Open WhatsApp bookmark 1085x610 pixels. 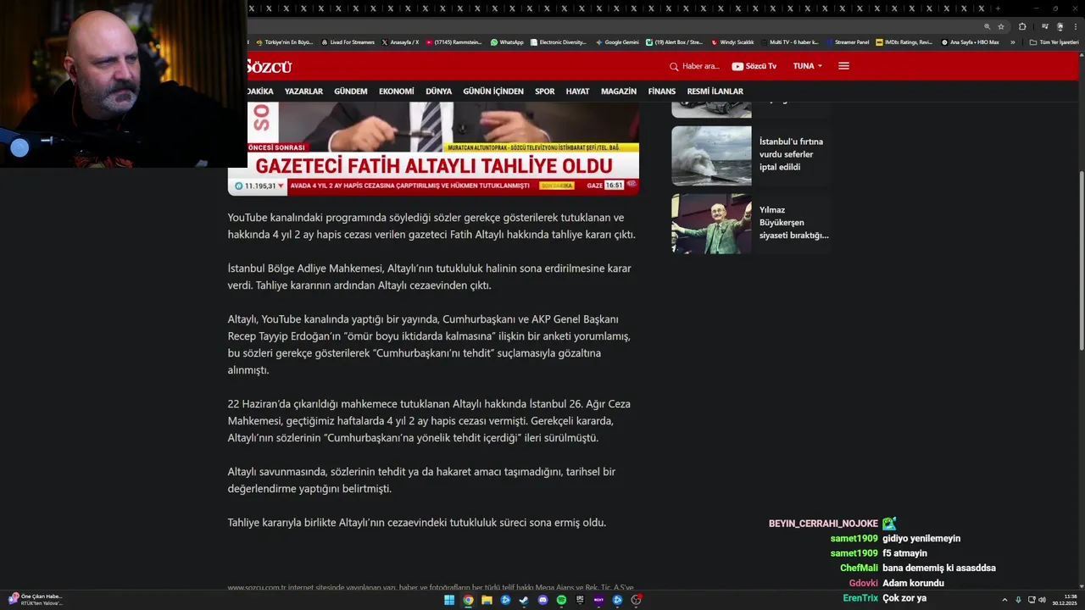point(507,42)
